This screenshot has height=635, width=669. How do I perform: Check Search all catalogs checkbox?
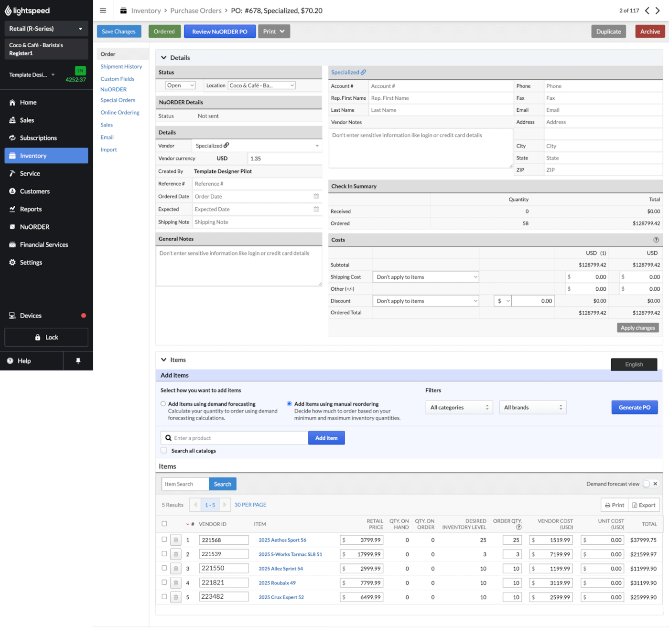coord(164,450)
